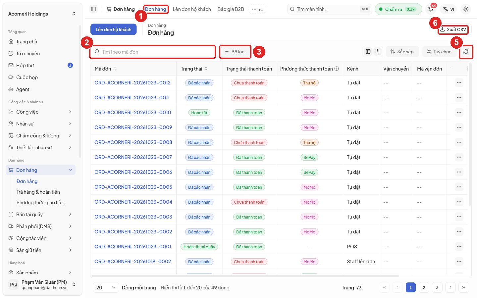The width and height of the screenshot is (477, 298).
Task: Sort by the Mã đơn column
Action: [x=105, y=69]
